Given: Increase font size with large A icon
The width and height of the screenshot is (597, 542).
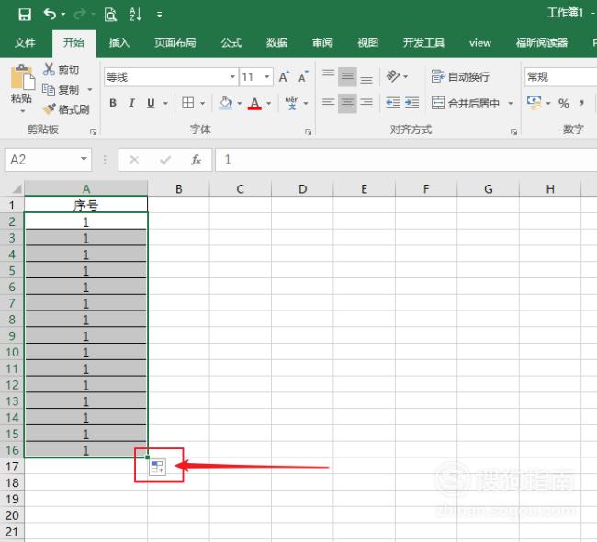Looking at the screenshot, I should pyautogui.click(x=284, y=77).
